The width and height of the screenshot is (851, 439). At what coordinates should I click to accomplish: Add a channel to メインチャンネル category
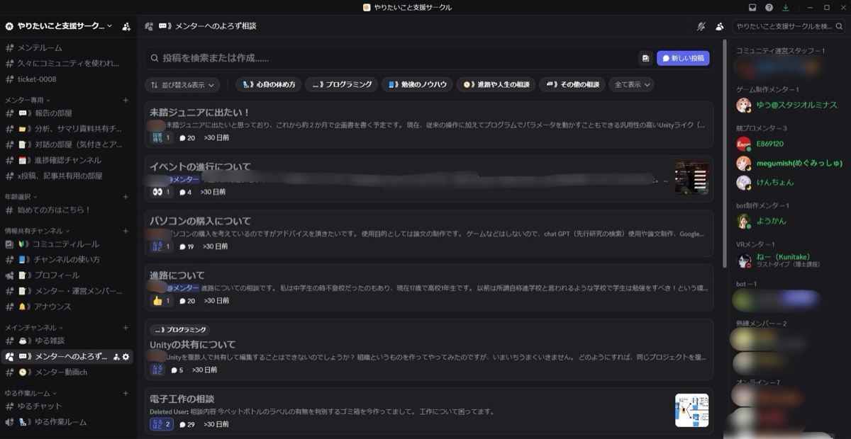pyautogui.click(x=126, y=328)
